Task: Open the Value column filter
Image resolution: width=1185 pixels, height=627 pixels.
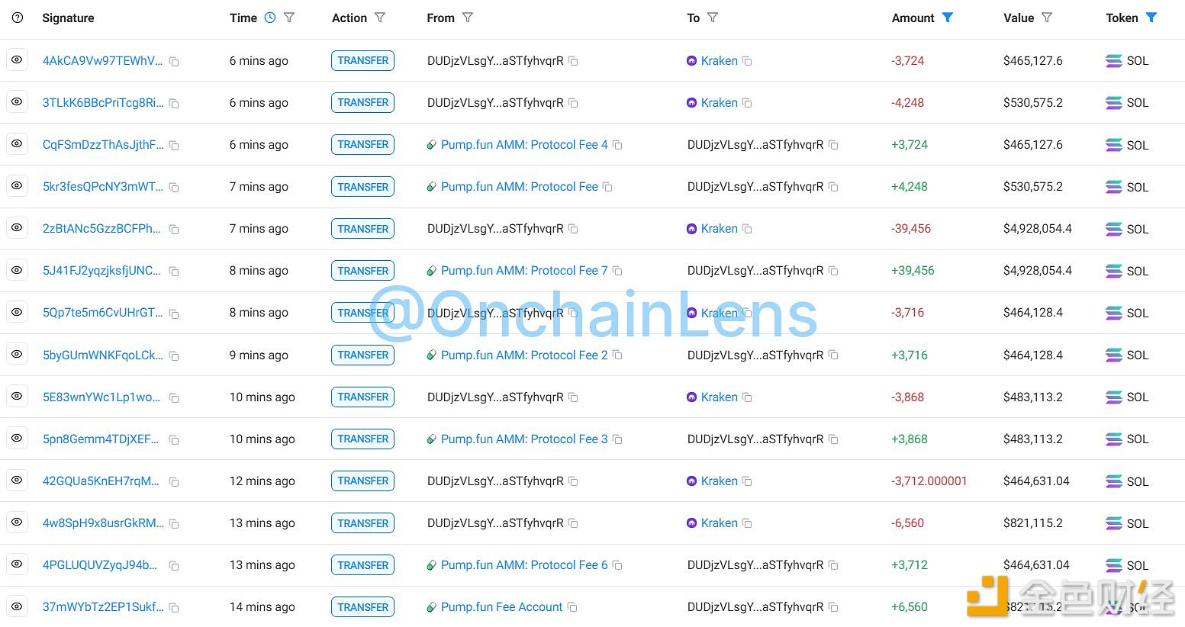Action: (1047, 18)
